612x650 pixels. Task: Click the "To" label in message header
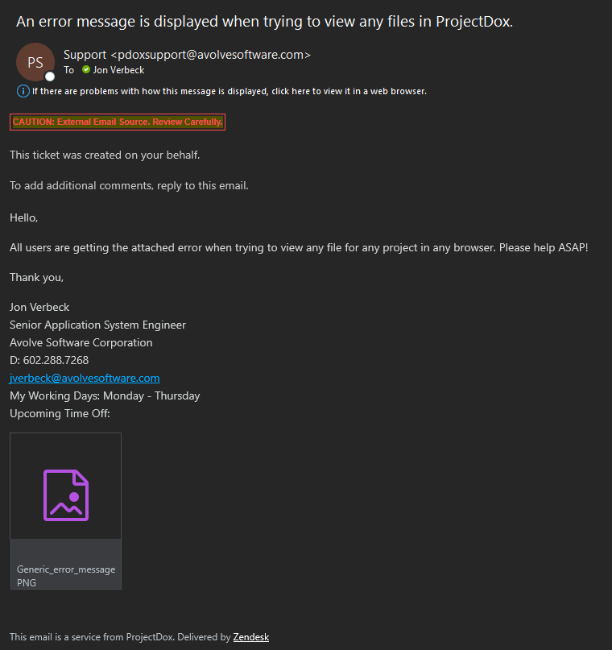[68, 70]
